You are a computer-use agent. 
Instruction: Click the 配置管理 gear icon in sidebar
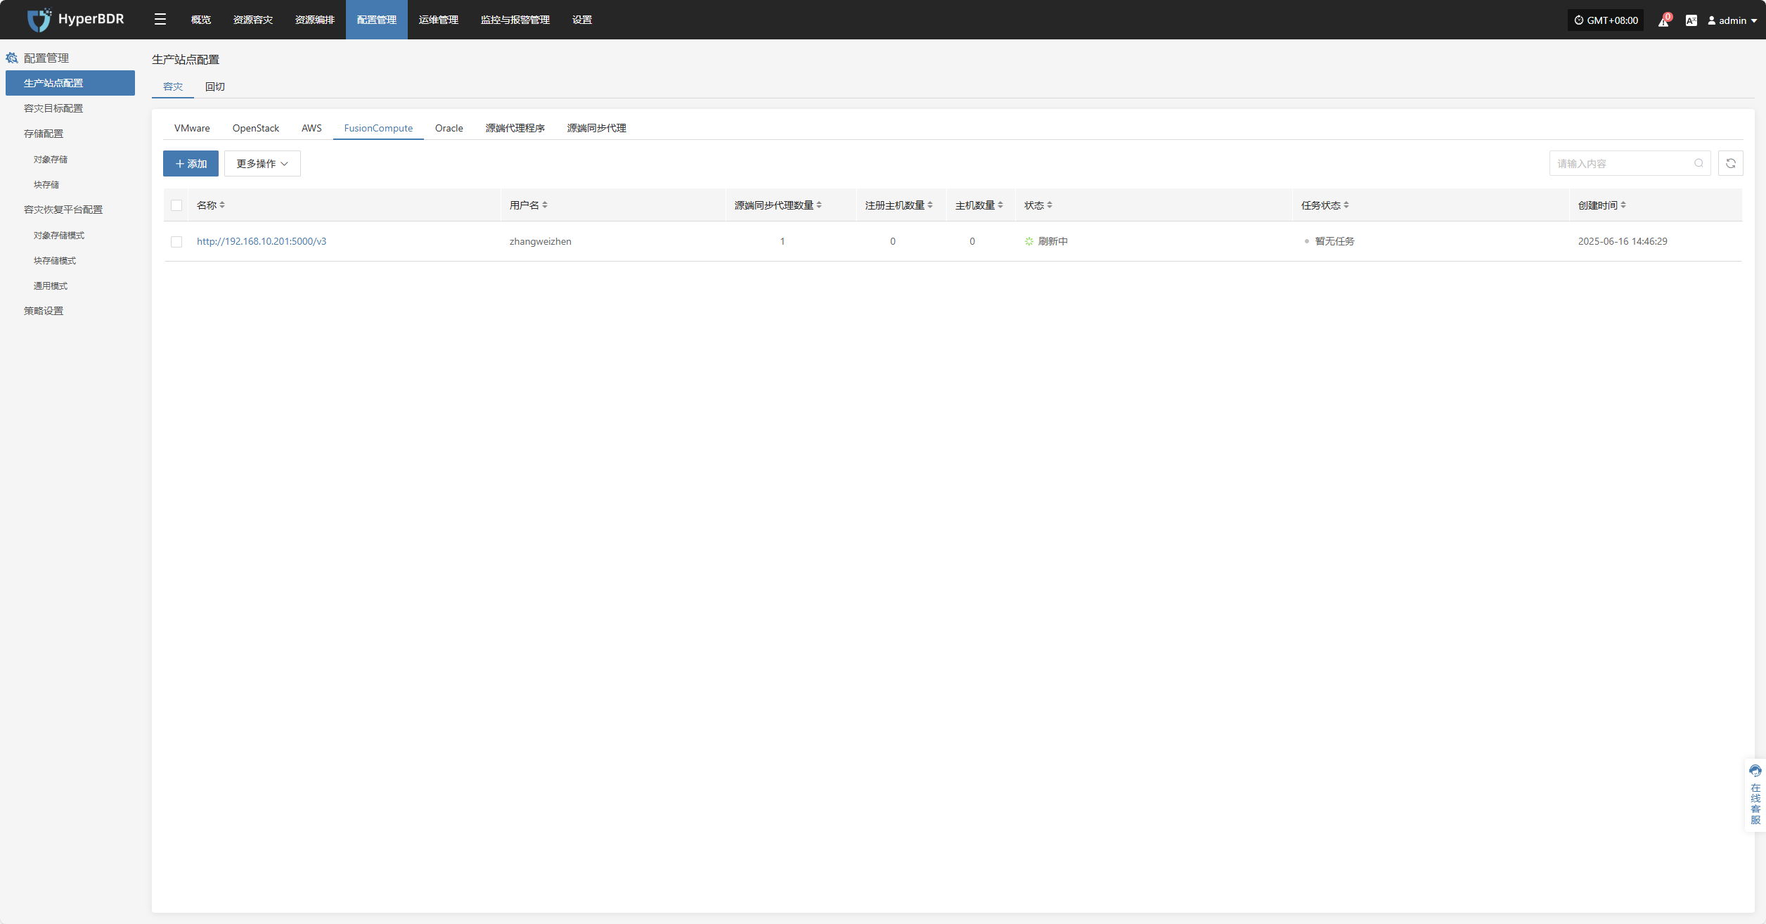[12, 58]
